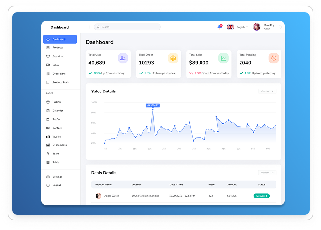
Task: Click the Favorites heart icon
Action: (48, 56)
